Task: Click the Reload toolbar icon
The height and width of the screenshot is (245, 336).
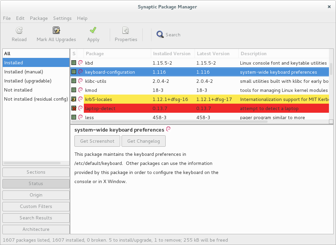Action: 19,30
